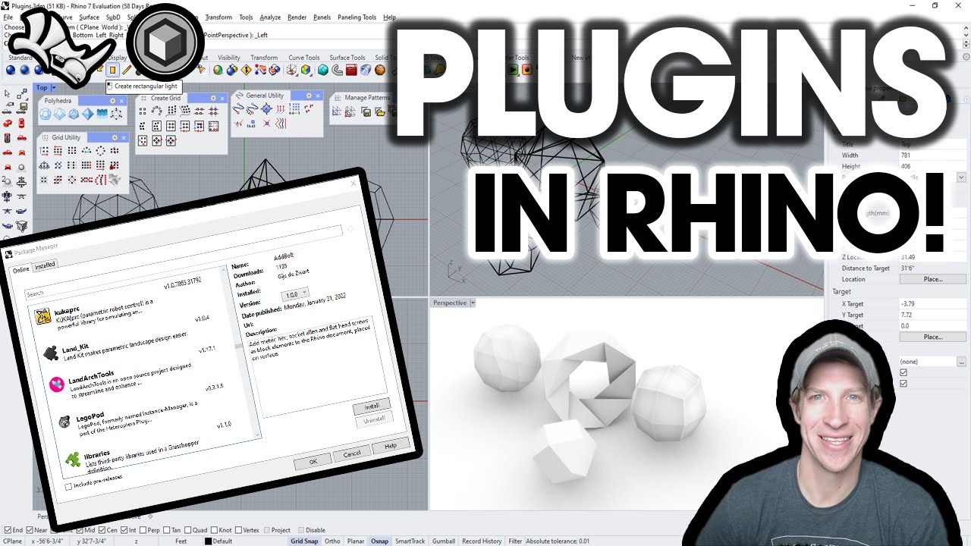This screenshot has height=546, width=971.
Task: Select the arrow pointer tool in left sidebar
Action: tap(8, 95)
